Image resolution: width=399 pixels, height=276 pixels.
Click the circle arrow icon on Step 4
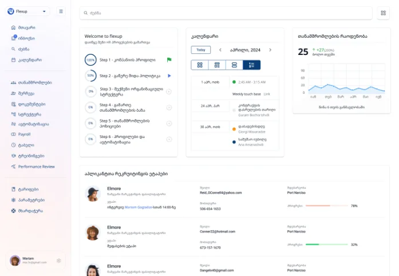(x=169, y=108)
